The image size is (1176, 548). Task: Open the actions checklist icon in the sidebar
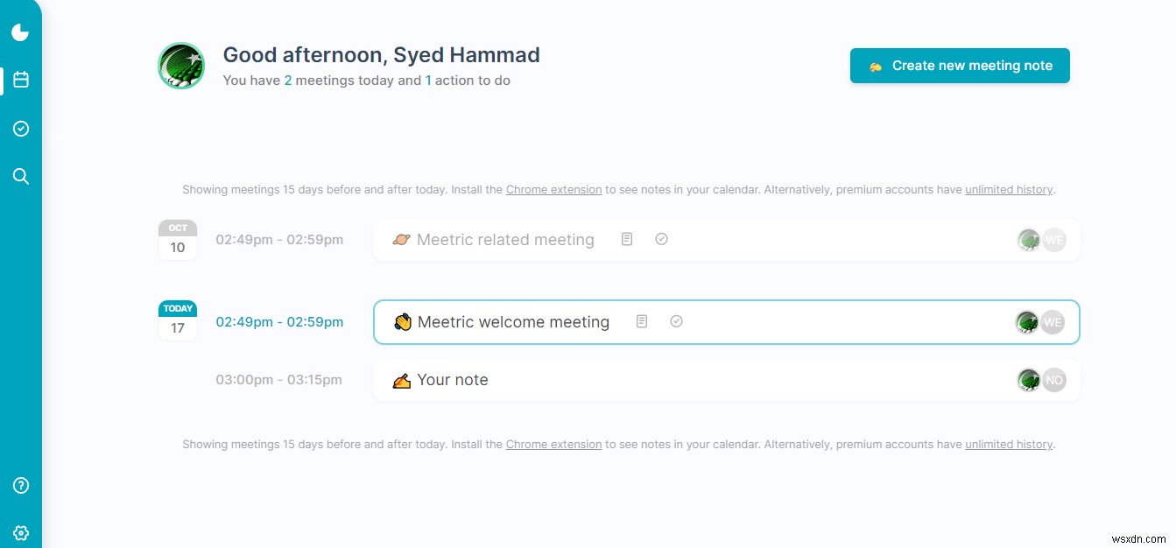coord(20,129)
